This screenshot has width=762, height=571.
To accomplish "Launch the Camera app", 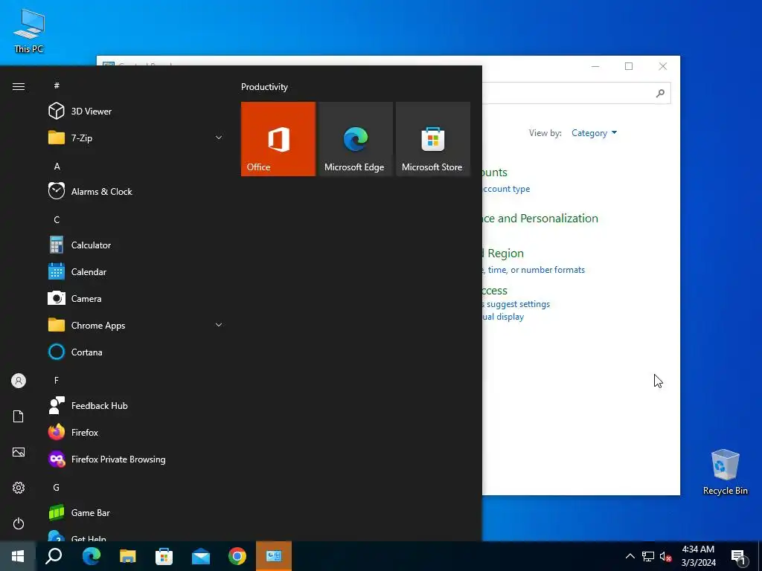I will 136,299.
